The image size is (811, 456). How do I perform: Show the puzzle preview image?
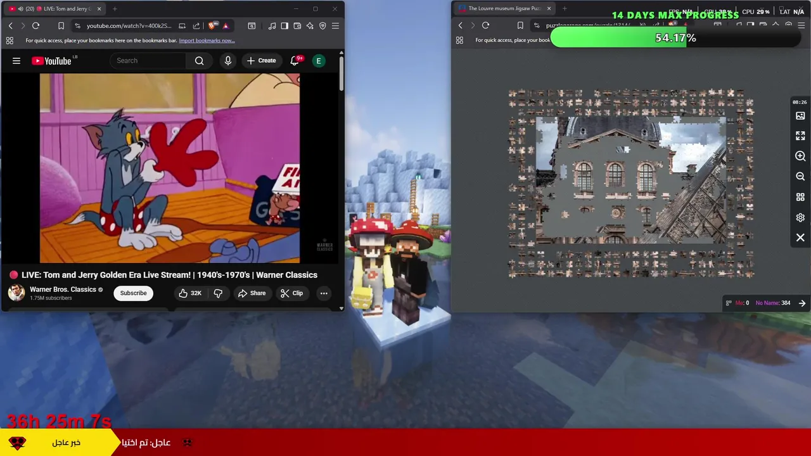coord(800,116)
